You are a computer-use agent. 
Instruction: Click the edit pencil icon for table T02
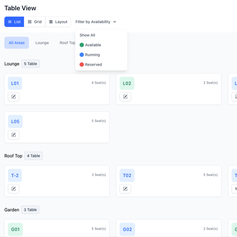125,189
